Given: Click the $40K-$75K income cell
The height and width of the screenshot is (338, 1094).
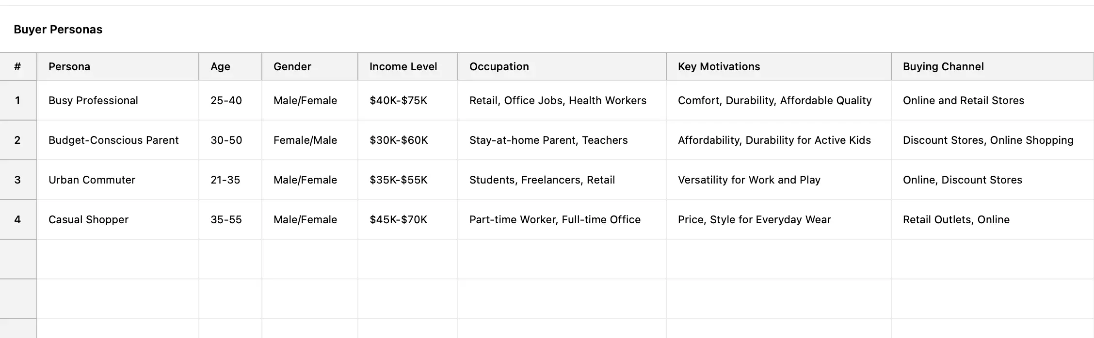Looking at the screenshot, I should [398, 101].
